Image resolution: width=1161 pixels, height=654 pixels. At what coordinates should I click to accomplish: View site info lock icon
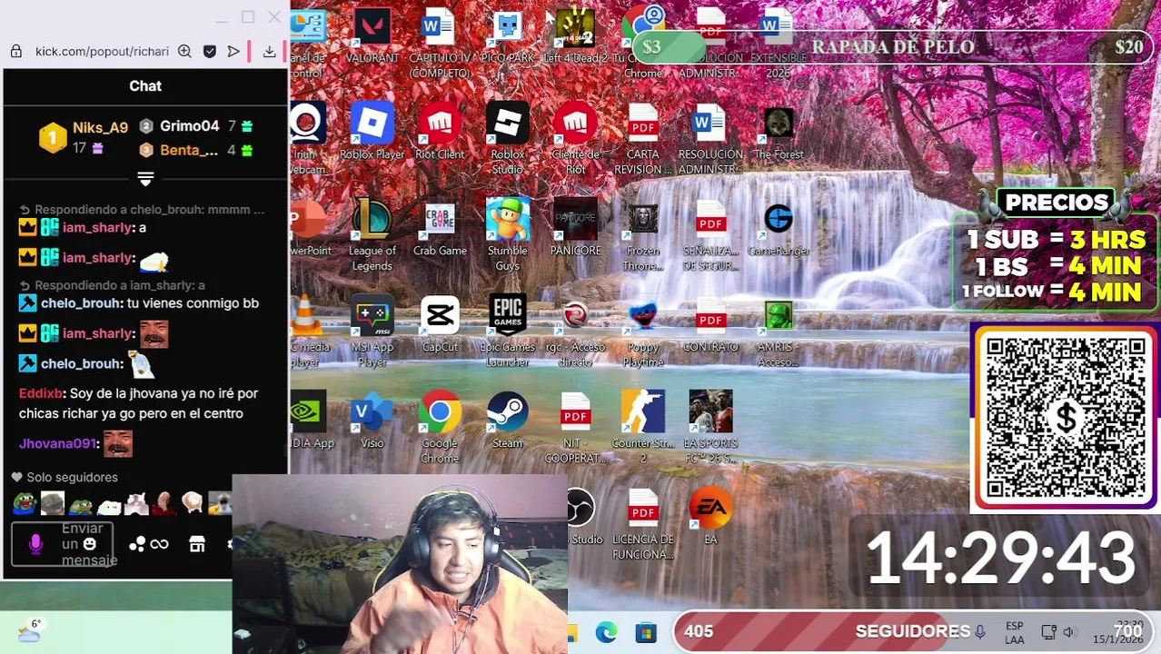pyautogui.click(x=15, y=52)
